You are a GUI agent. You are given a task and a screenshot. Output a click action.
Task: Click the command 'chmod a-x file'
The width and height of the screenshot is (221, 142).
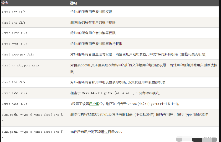(14, 23)
